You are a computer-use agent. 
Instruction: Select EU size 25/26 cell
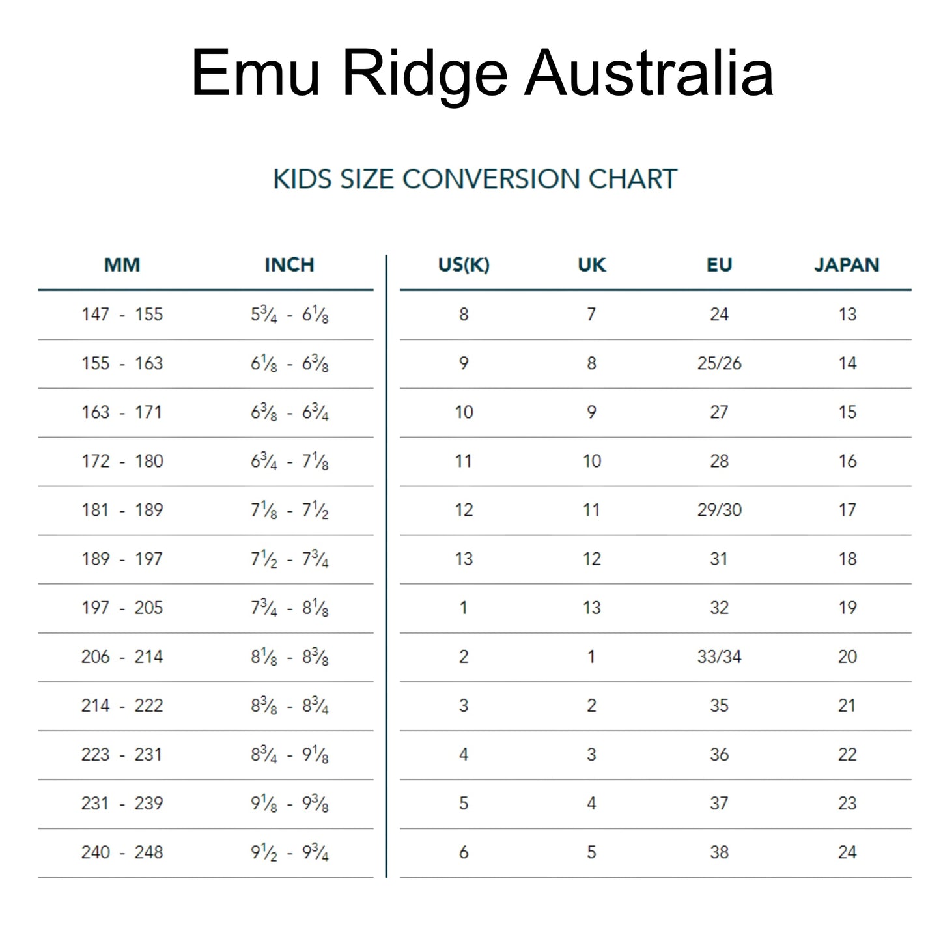point(719,363)
